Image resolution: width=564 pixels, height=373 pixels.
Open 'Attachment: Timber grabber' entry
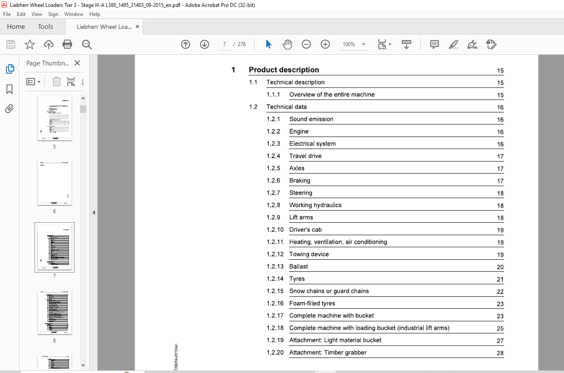[x=328, y=352]
